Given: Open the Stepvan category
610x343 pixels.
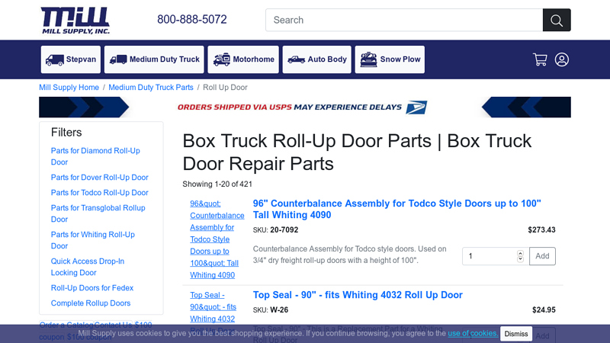Looking at the screenshot, I should pyautogui.click(x=71, y=59).
